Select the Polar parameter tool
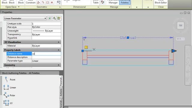192x108 pixels. pyautogui.click(x=9, y=95)
